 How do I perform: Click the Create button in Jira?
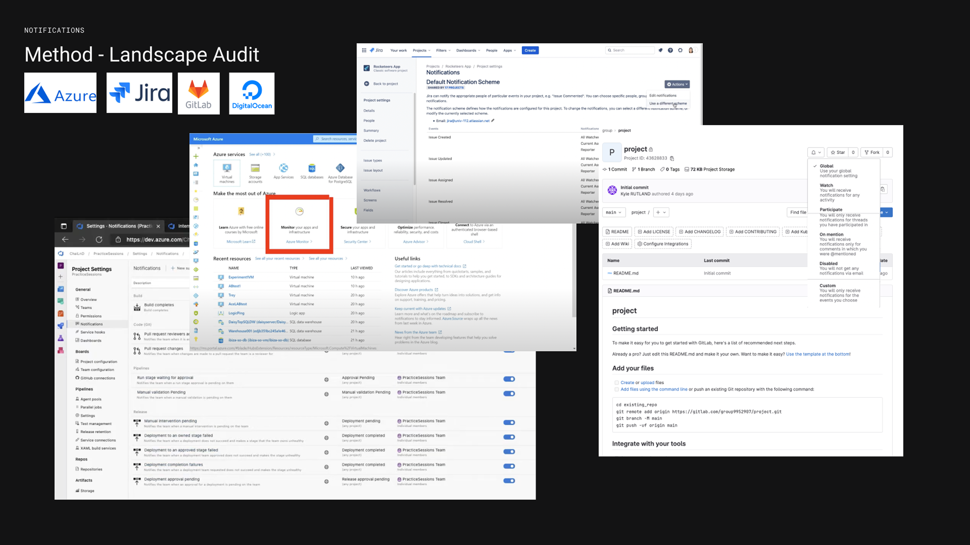click(530, 50)
